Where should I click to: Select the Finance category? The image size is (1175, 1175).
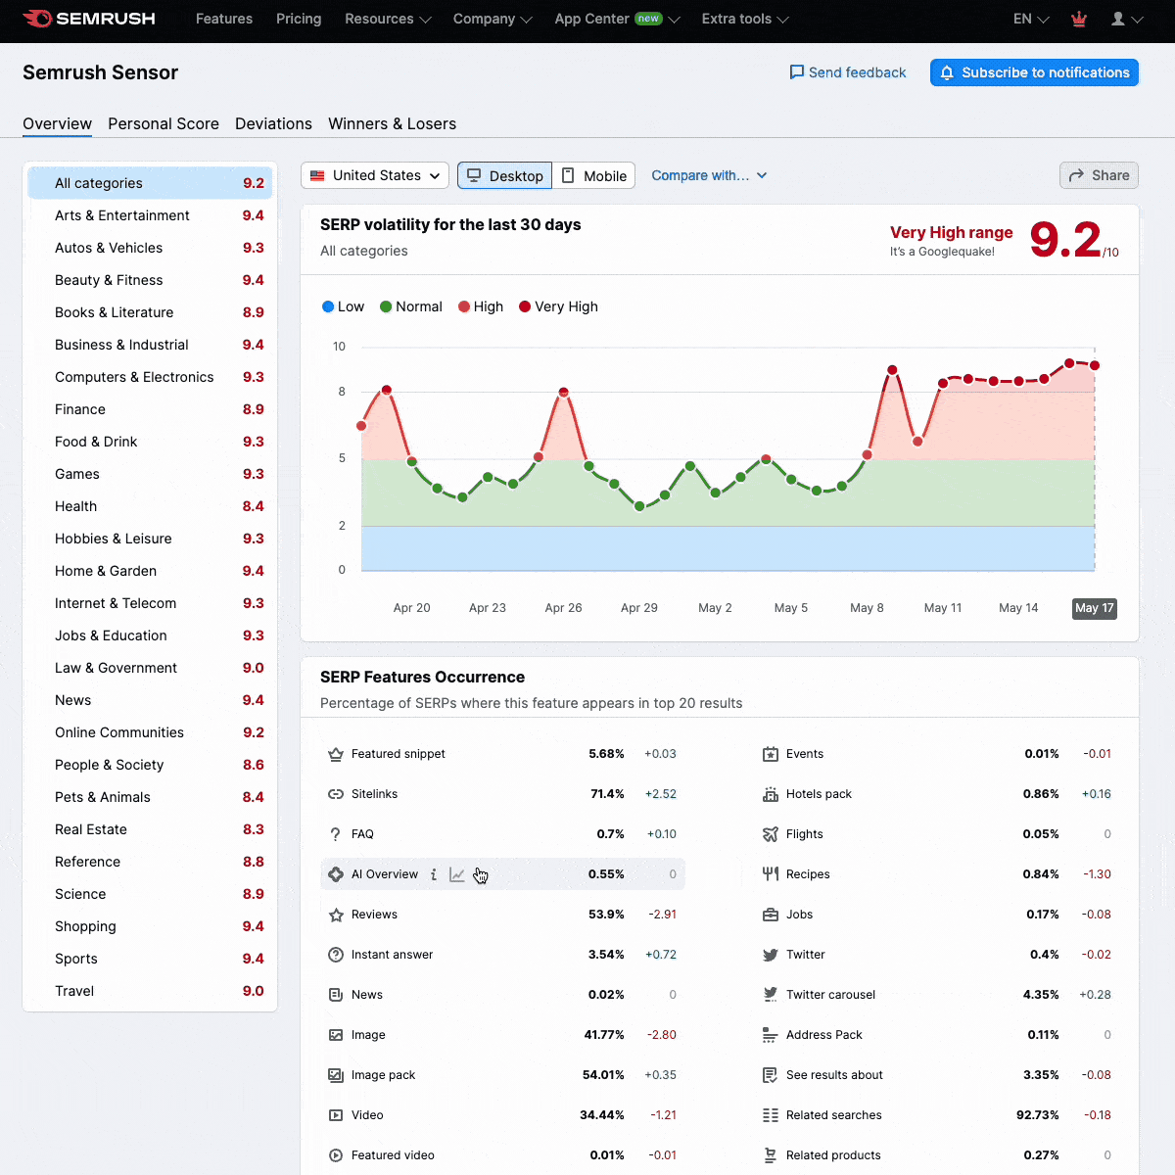(150, 409)
